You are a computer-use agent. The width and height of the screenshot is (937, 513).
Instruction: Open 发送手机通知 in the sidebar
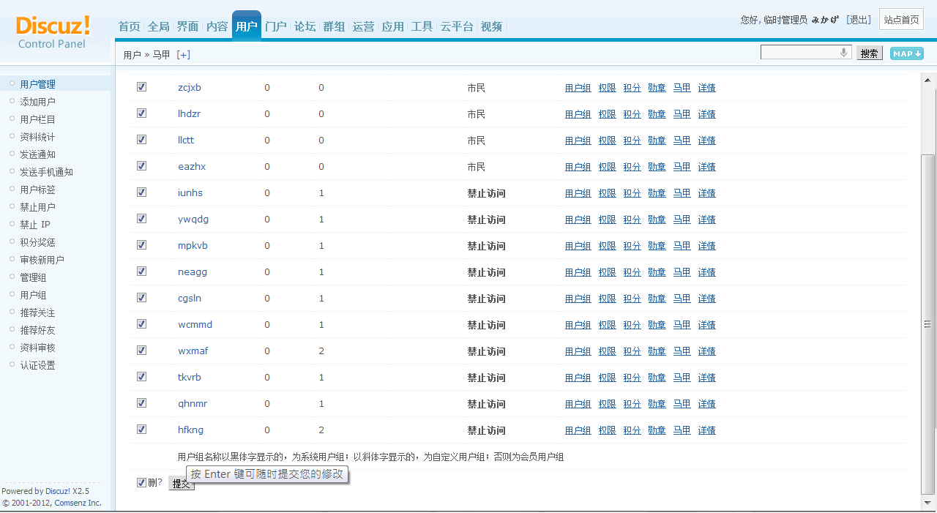(47, 172)
